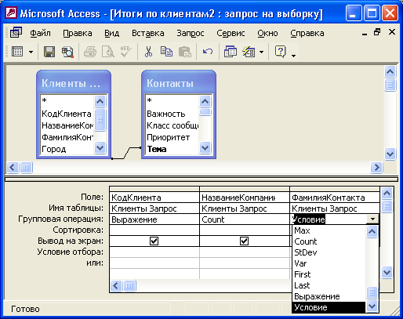Click the Условие отбора cell under КодКлиента

154,252
